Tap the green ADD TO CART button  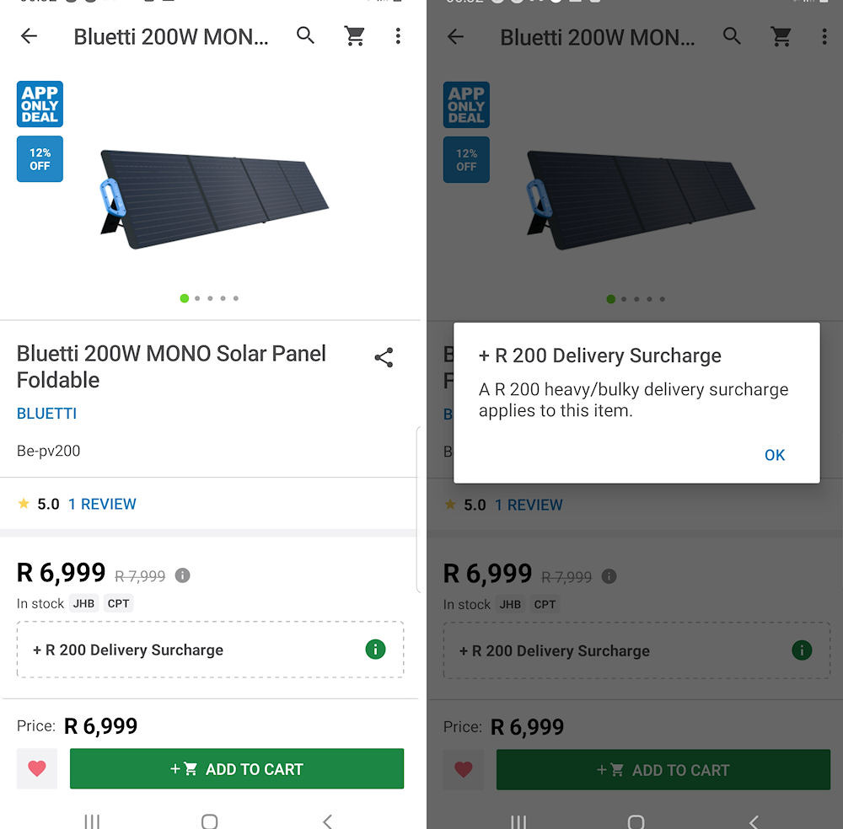point(237,768)
